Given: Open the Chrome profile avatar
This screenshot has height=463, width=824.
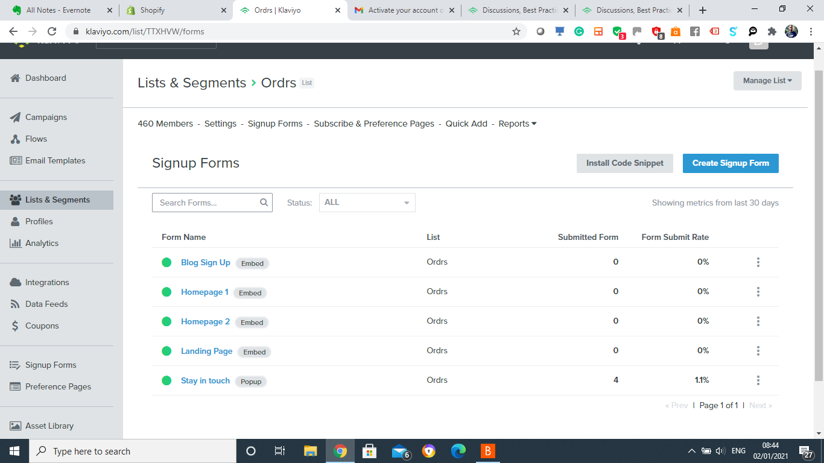Looking at the screenshot, I should point(791,31).
